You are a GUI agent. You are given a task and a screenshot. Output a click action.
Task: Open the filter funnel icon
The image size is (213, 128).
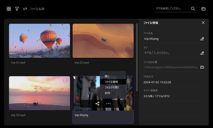17,9
